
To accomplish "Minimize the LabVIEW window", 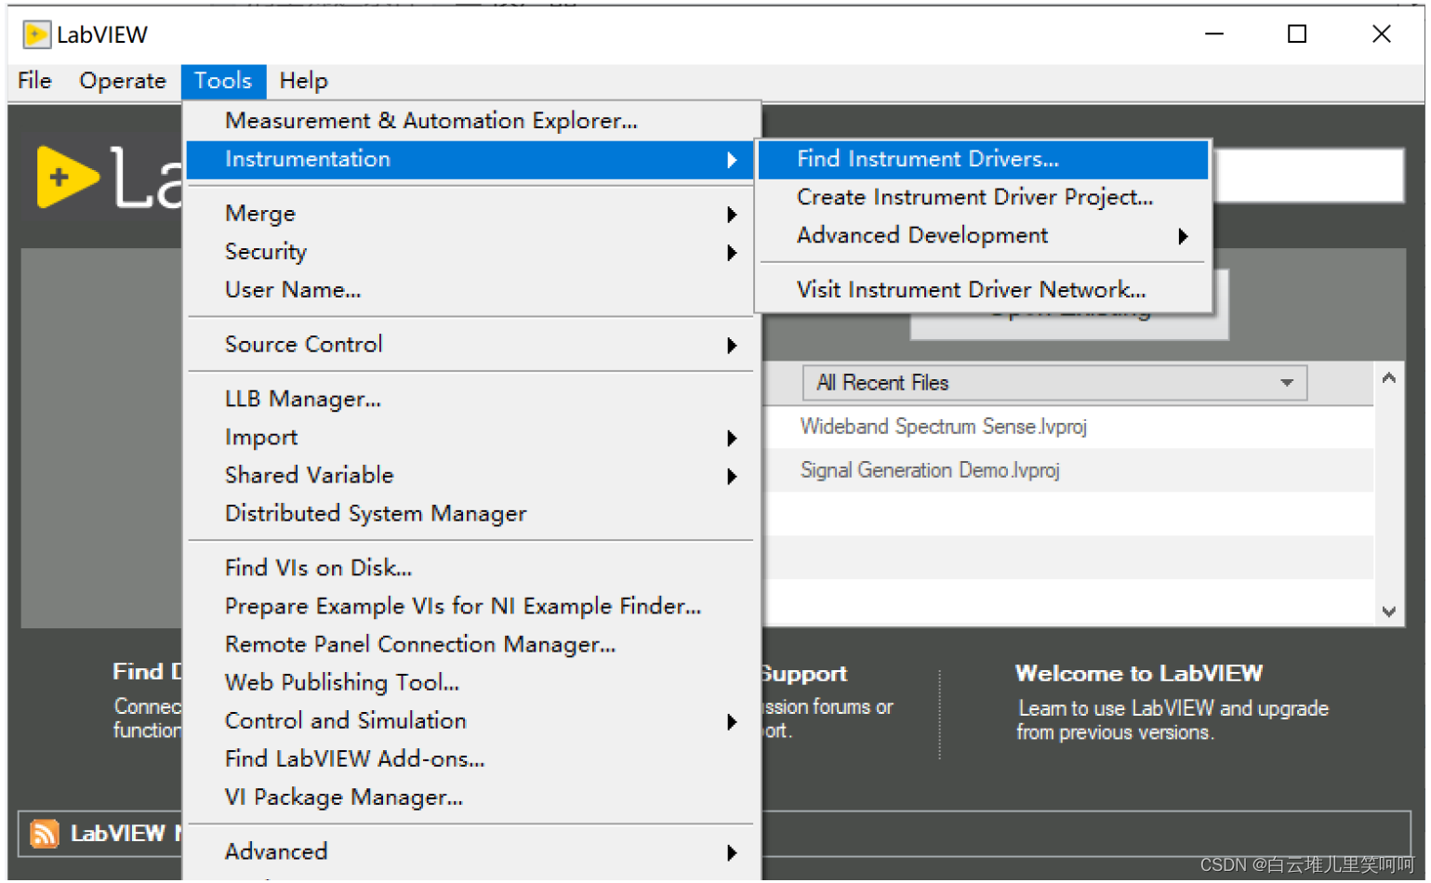I will 1214,34.
